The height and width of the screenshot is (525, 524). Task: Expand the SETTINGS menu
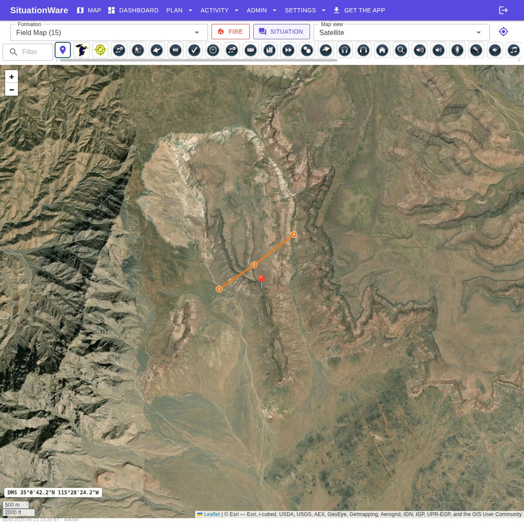point(306,10)
